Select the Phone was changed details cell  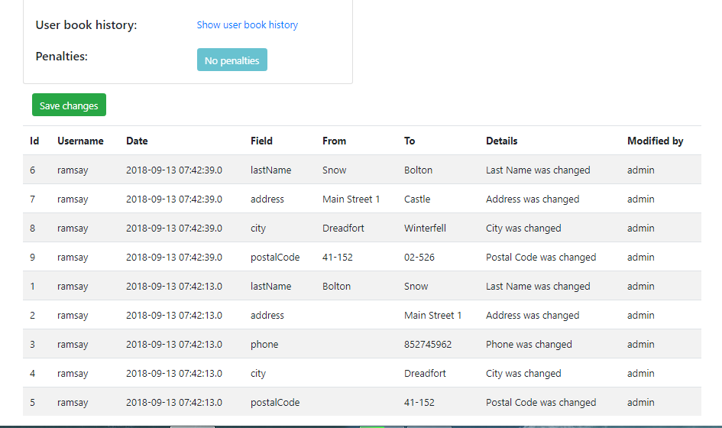[529, 345]
